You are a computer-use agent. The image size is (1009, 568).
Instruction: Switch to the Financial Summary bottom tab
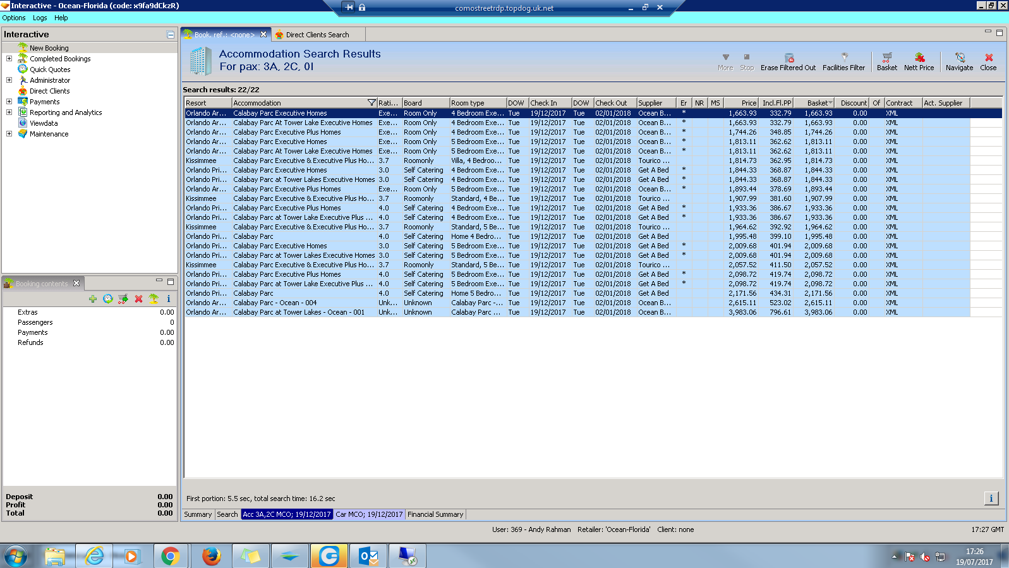435,514
